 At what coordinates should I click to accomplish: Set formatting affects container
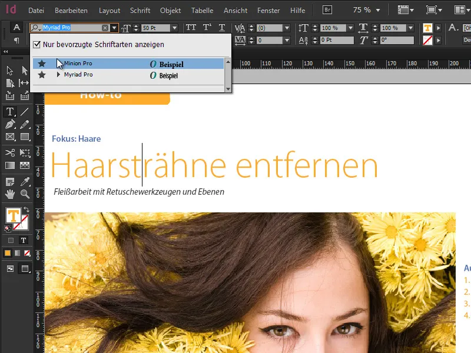pyautogui.click(x=11, y=240)
